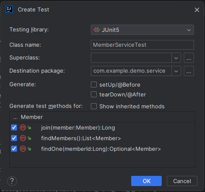Viewport: 205px width, 192px height.
Task: Enable tearDown/@After generation
Action: (x=94, y=94)
